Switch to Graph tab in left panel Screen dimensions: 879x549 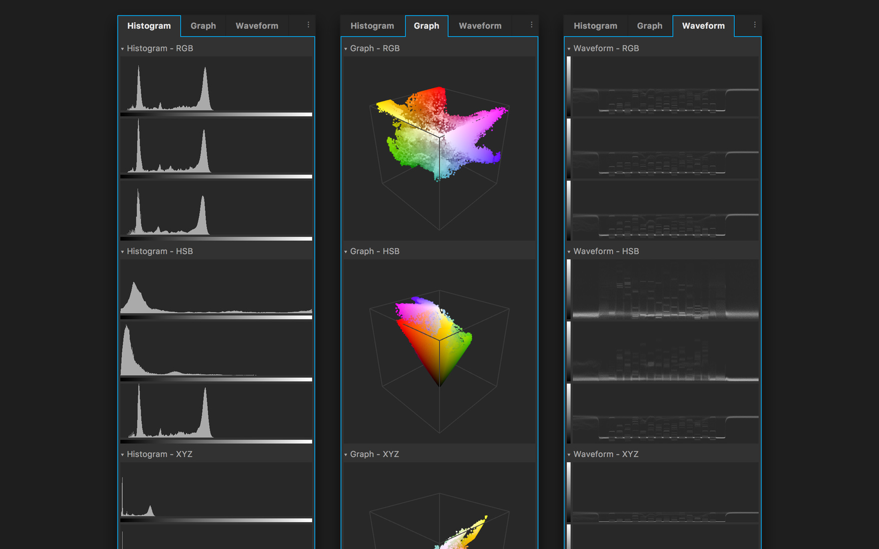203,26
